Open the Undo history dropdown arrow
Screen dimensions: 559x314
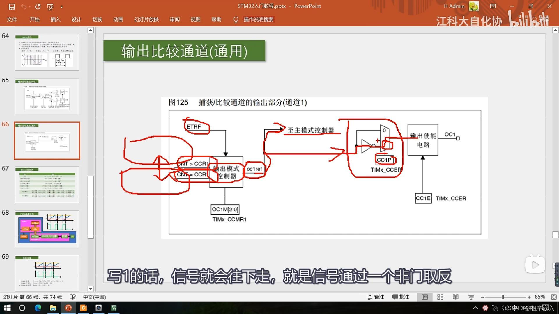coord(30,6)
